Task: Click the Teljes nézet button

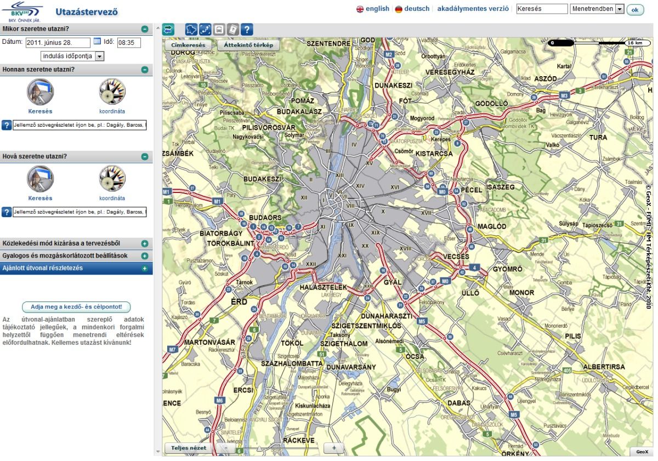Action: (x=188, y=447)
